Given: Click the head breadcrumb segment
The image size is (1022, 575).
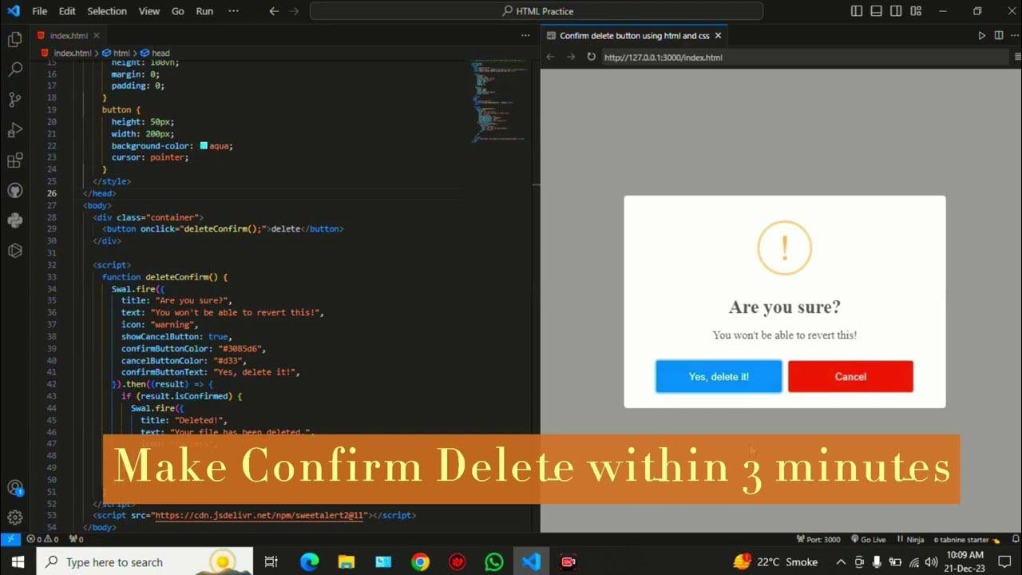Looking at the screenshot, I should coord(155,53).
